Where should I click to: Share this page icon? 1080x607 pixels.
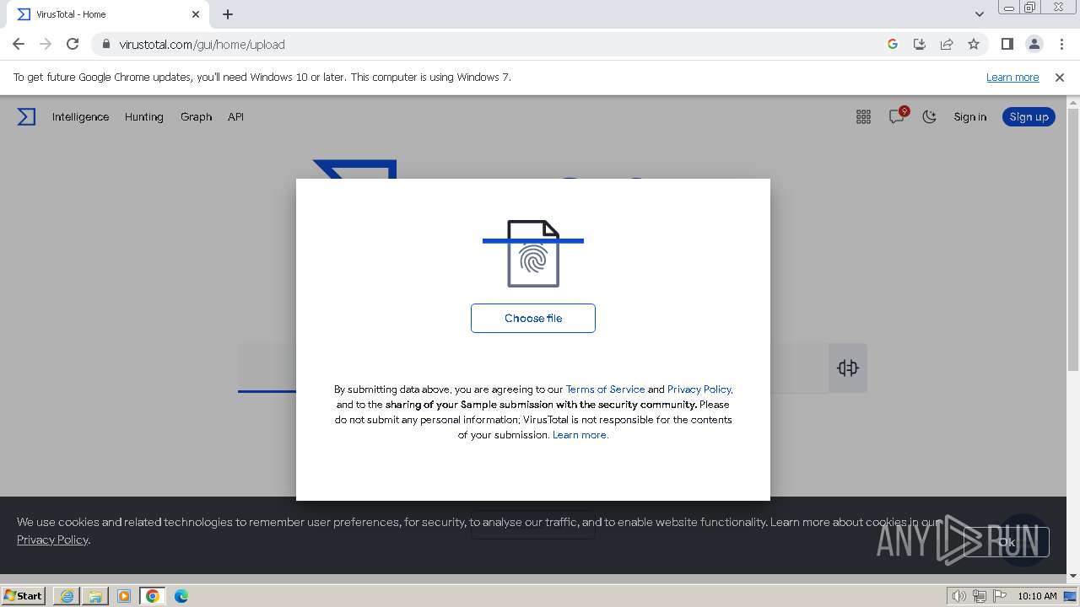tap(947, 44)
